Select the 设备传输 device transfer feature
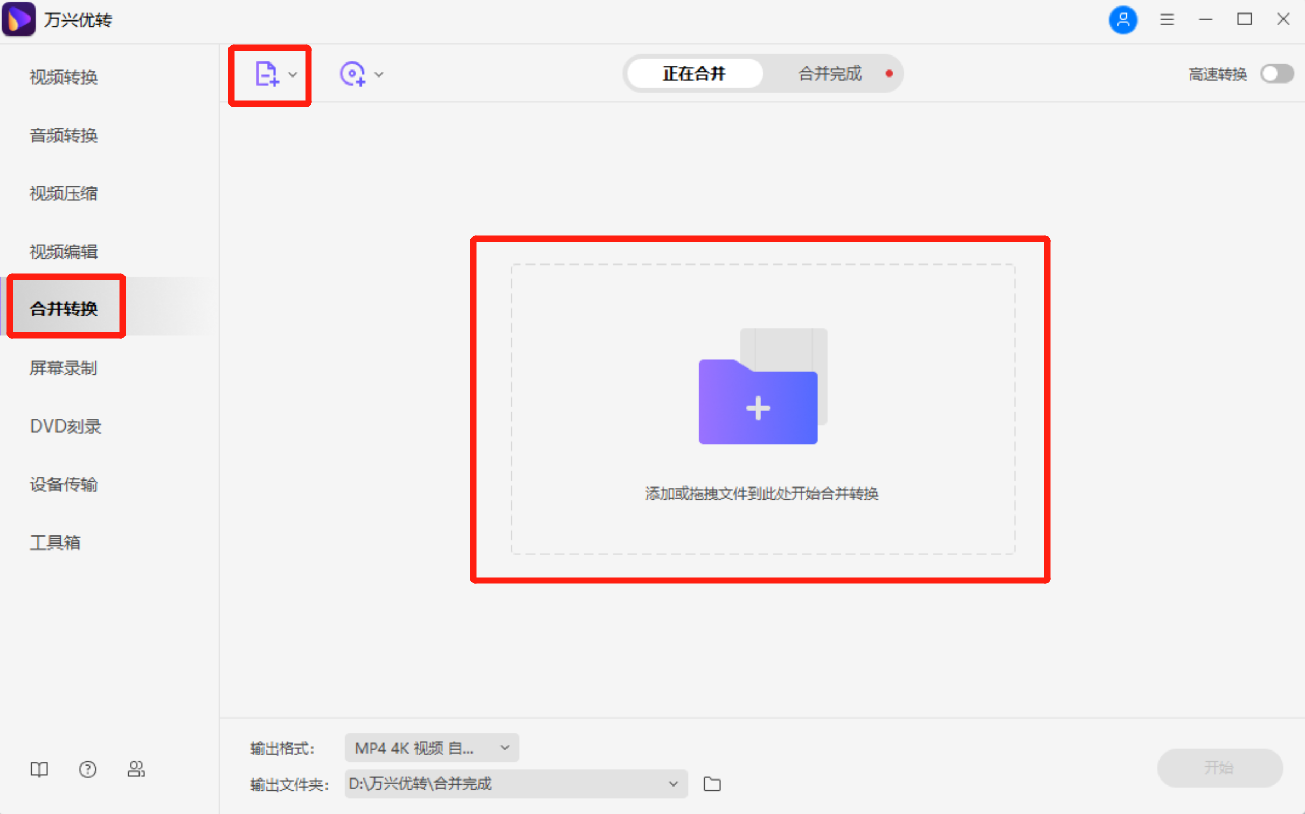Viewport: 1305px width, 814px height. pyautogui.click(x=63, y=484)
